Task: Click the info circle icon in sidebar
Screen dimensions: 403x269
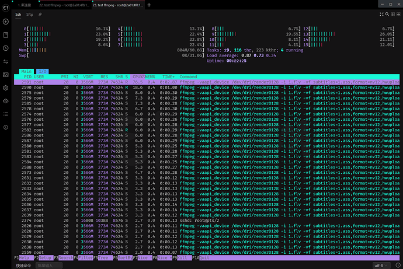Action: 5,128
